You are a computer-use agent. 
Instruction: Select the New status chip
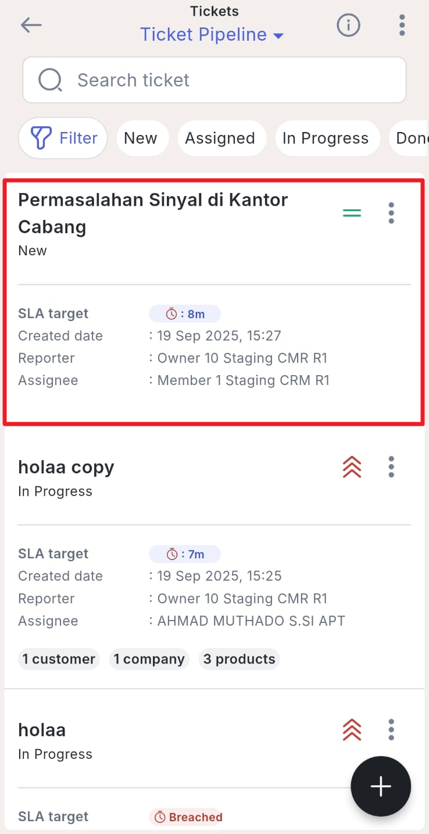click(141, 138)
